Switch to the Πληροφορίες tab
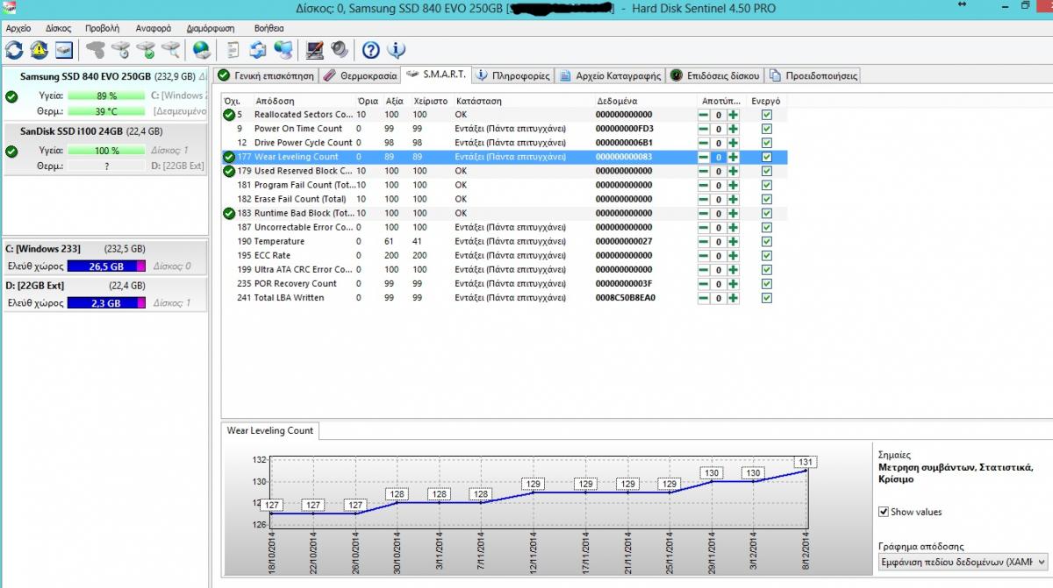 (513, 76)
